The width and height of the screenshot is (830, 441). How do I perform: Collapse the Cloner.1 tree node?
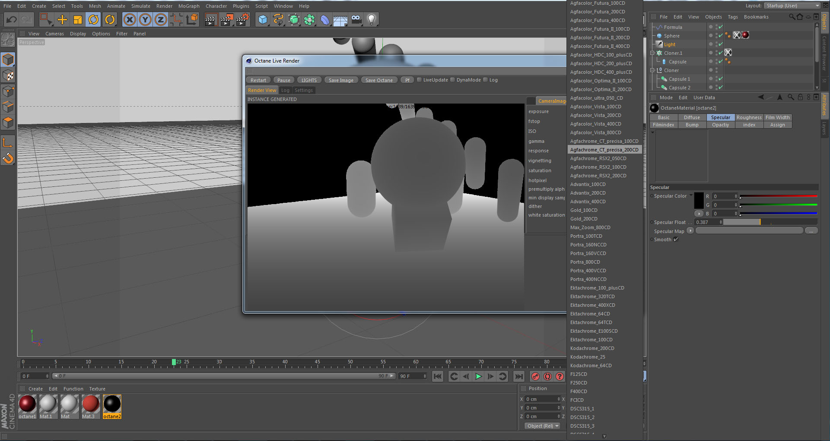tap(652, 53)
